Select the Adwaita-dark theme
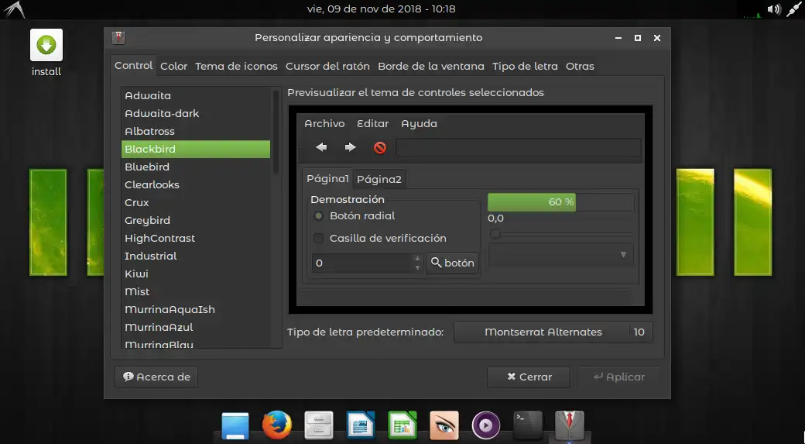 pos(196,113)
